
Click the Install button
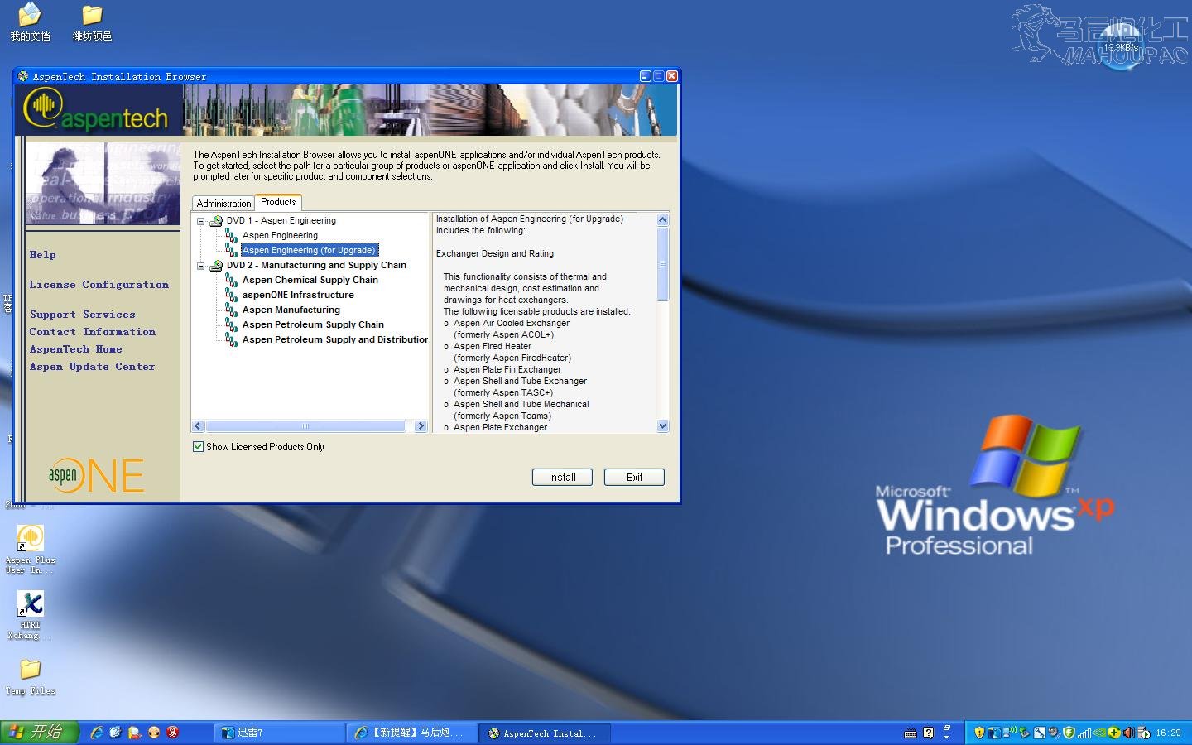(x=562, y=478)
